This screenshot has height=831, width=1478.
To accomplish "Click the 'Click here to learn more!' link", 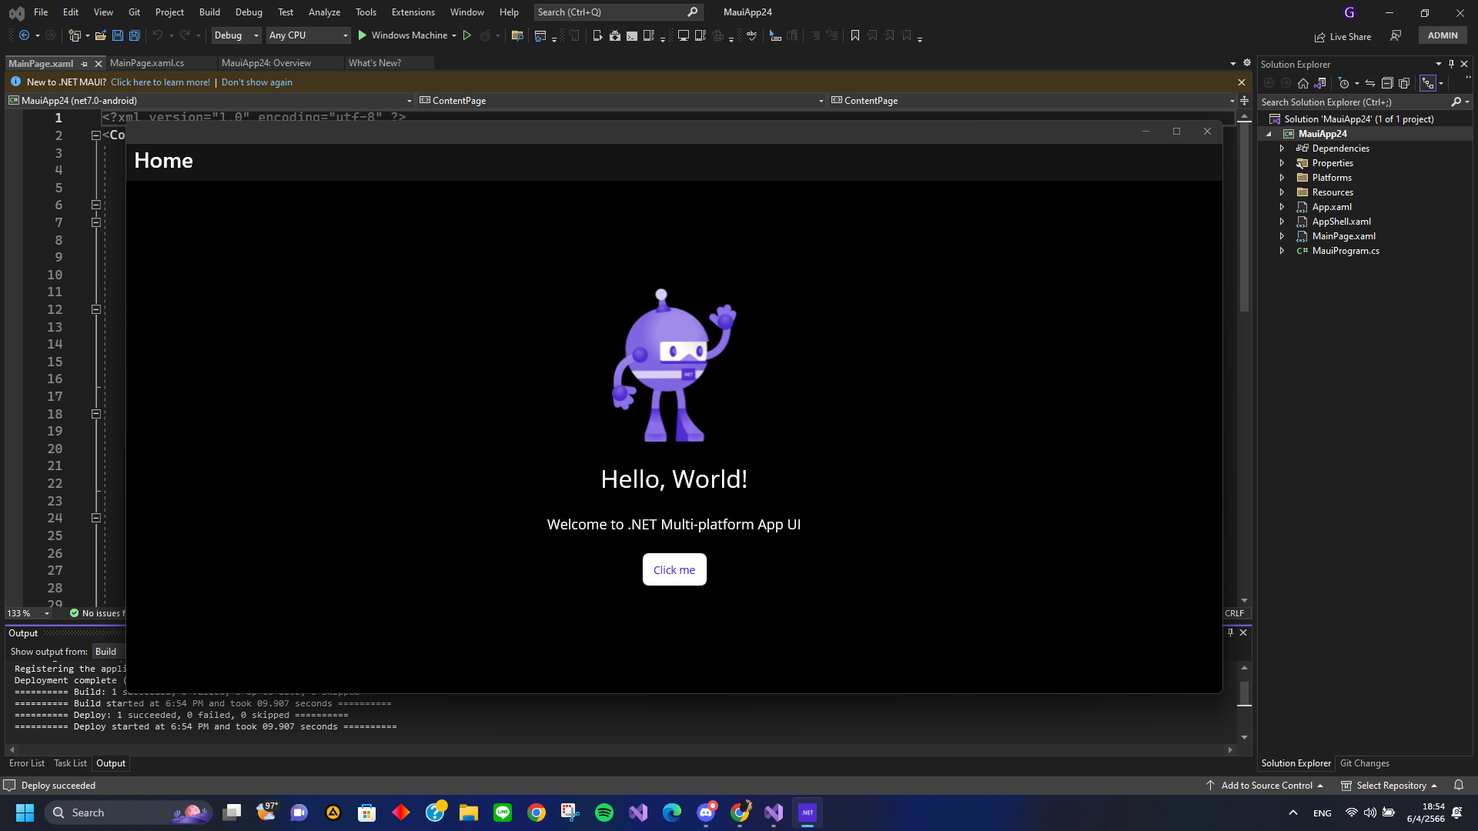I will (x=160, y=82).
